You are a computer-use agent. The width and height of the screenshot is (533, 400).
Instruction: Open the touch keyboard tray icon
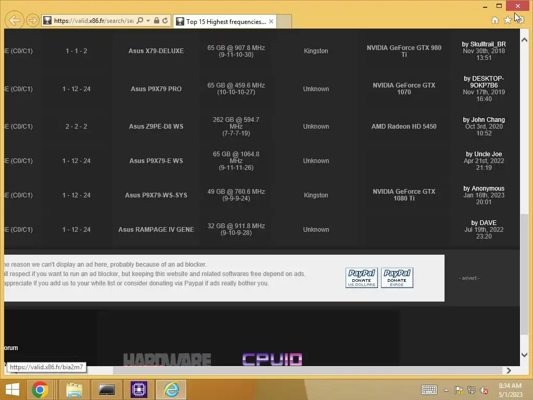(x=429, y=390)
